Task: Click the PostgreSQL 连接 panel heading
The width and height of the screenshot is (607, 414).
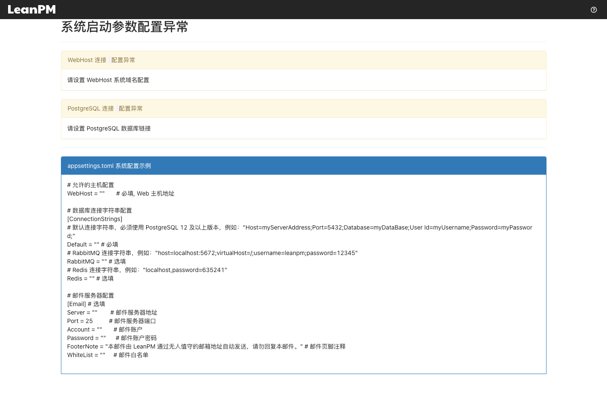Action: click(90, 108)
